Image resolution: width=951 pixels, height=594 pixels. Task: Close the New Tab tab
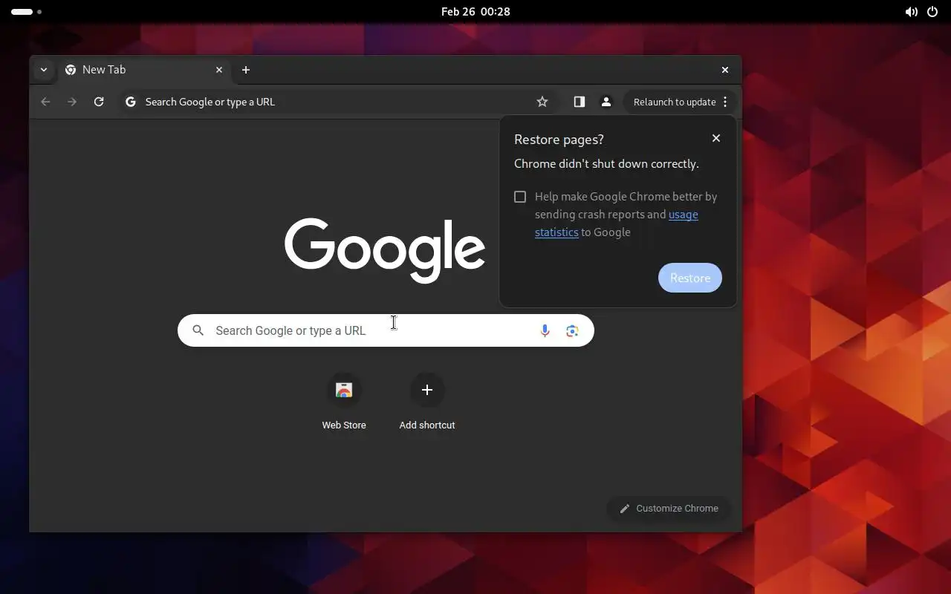(x=219, y=70)
